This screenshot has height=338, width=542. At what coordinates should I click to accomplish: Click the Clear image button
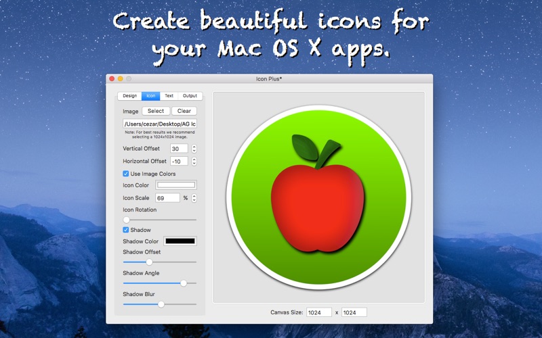tap(184, 111)
